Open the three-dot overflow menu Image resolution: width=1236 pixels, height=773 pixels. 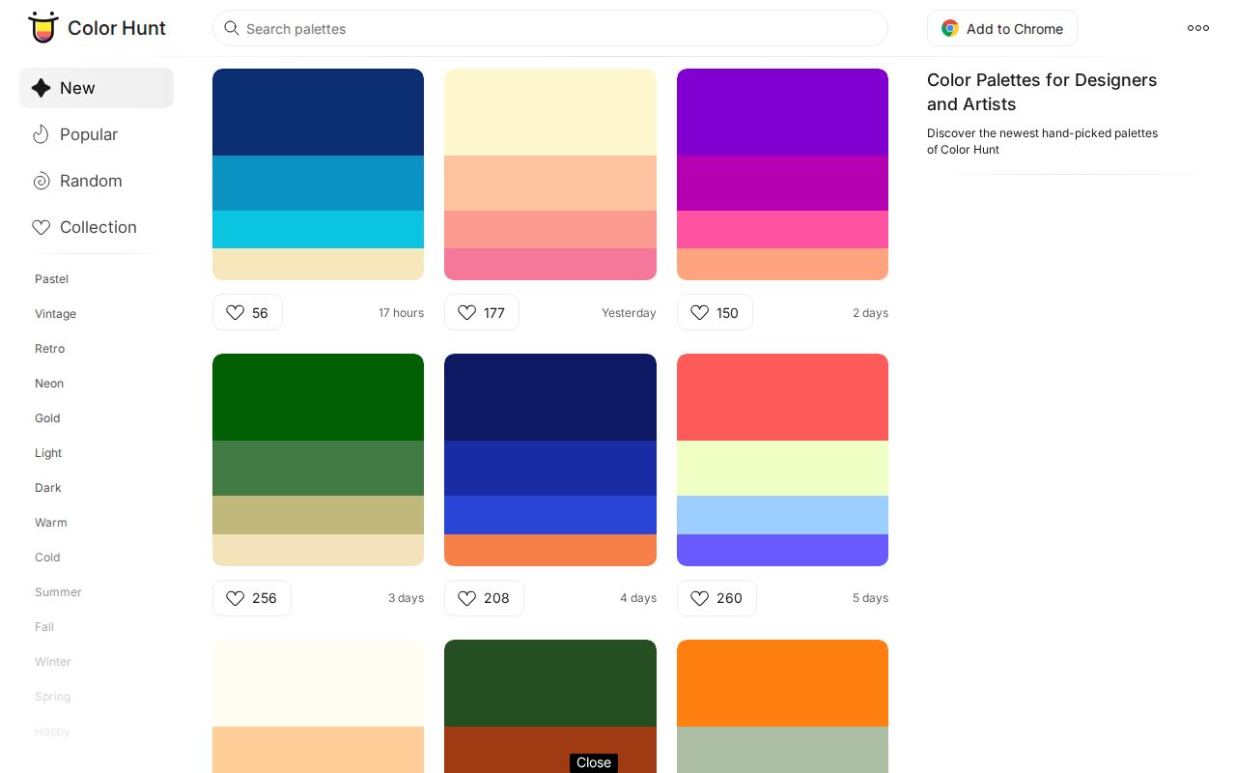[1197, 28]
